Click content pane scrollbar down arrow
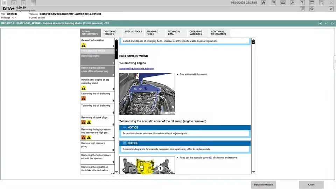This screenshot has width=336, height=189. 253,173
